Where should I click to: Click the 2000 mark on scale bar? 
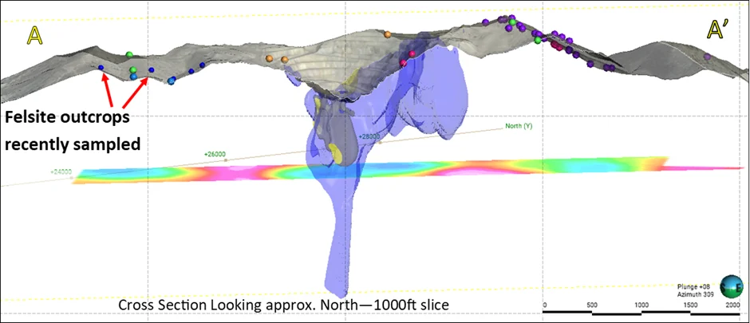pyautogui.click(x=732, y=305)
